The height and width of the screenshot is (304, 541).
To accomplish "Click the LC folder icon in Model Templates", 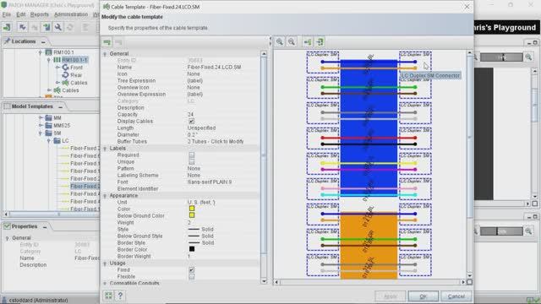I will (57, 141).
